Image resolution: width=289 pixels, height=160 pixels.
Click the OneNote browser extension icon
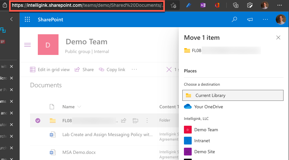pyautogui.click(x=203, y=5)
